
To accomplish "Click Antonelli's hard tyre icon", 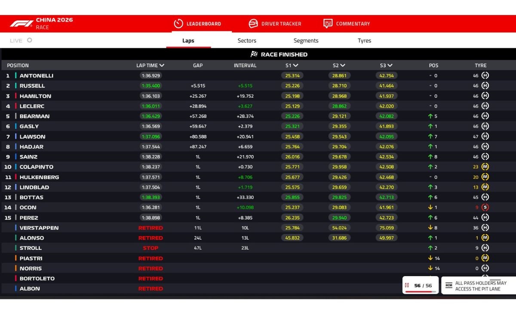I will coord(485,75).
